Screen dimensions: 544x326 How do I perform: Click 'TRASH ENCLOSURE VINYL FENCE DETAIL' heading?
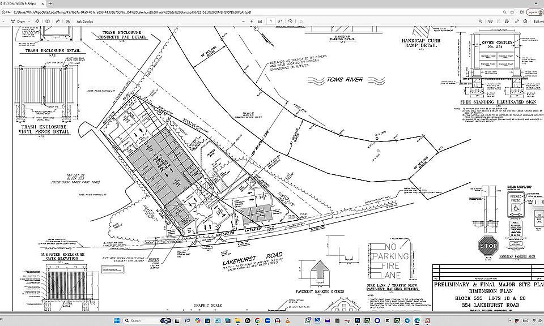(x=44, y=129)
